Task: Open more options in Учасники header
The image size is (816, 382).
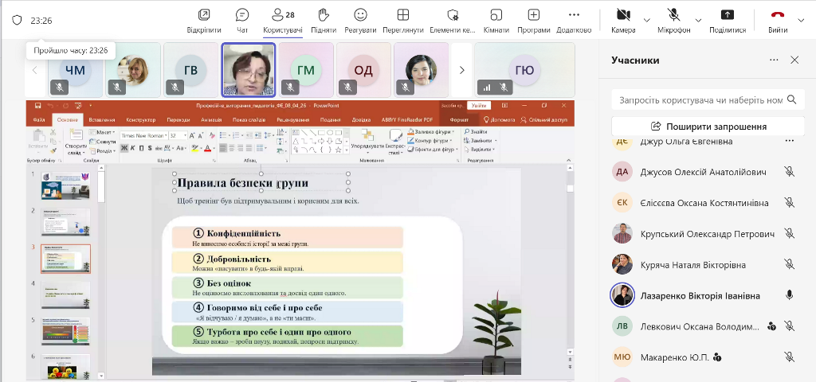Action: pos(774,60)
